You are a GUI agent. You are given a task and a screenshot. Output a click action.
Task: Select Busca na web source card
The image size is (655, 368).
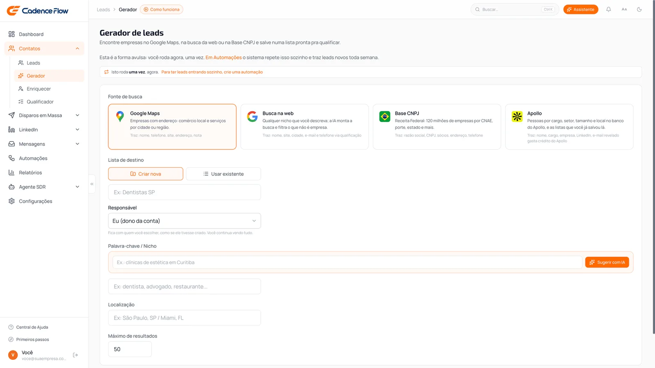click(x=305, y=127)
